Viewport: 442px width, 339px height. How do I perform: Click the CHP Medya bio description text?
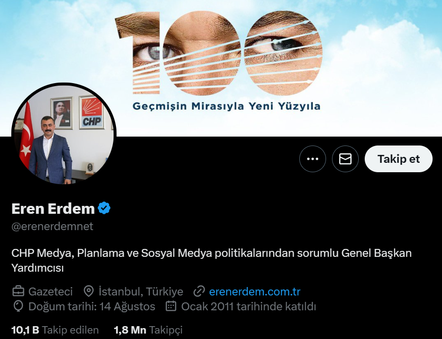(x=212, y=260)
